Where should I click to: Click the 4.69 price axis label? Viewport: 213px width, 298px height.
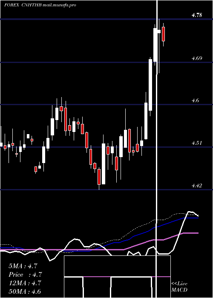[197, 58]
